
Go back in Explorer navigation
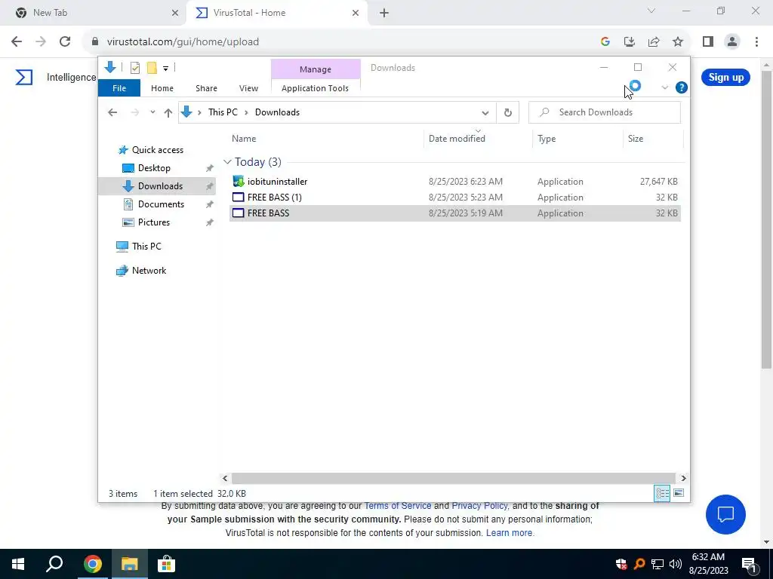112,112
